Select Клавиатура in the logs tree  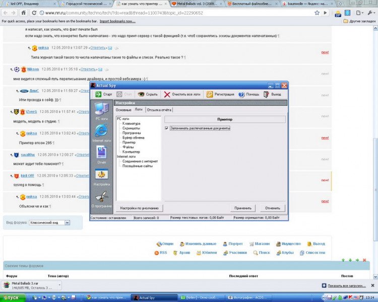(x=131, y=123)
